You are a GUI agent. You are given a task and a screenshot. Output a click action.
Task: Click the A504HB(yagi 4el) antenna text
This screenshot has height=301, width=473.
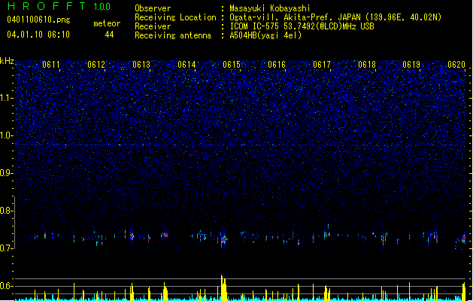point(265,35)
